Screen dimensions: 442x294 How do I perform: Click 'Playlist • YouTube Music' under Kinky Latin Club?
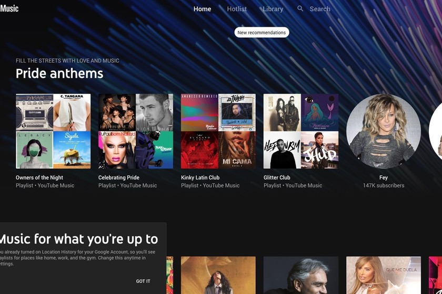(x=210, y=185)
